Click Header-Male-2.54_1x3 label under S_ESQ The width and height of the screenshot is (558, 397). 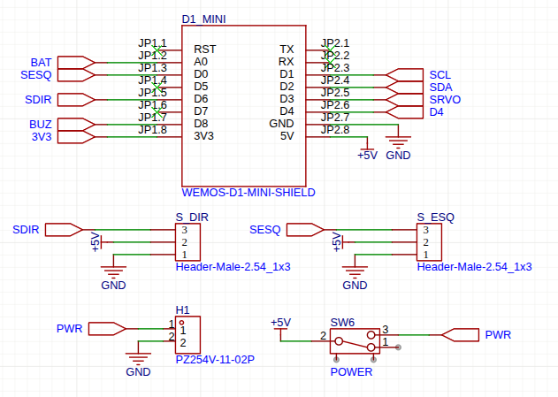click(474, 267)
